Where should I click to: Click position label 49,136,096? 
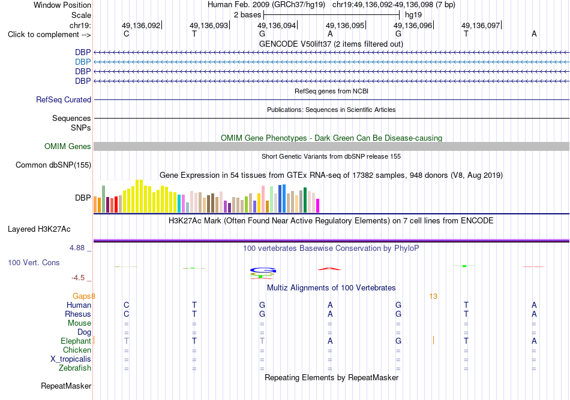[x=413, y=25]
